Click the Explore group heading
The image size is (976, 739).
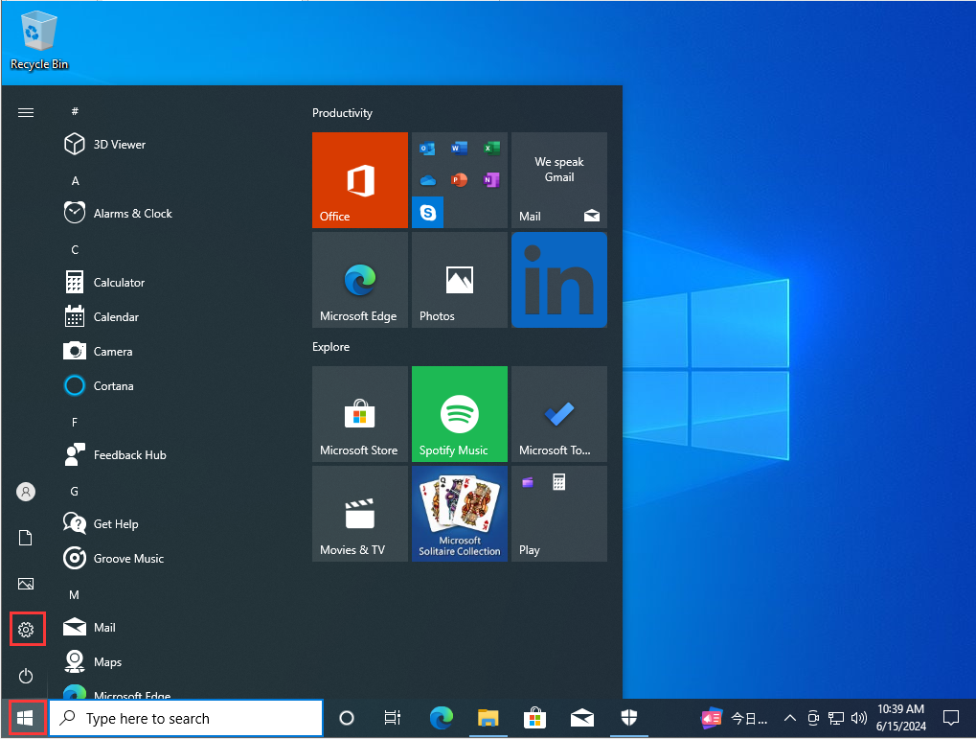tap(330, 347)
